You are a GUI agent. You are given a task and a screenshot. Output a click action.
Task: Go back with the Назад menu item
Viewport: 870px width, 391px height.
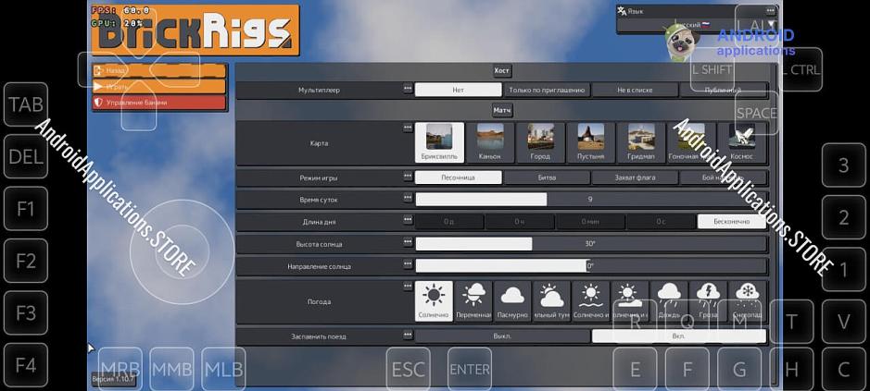(x=159, y=71)
